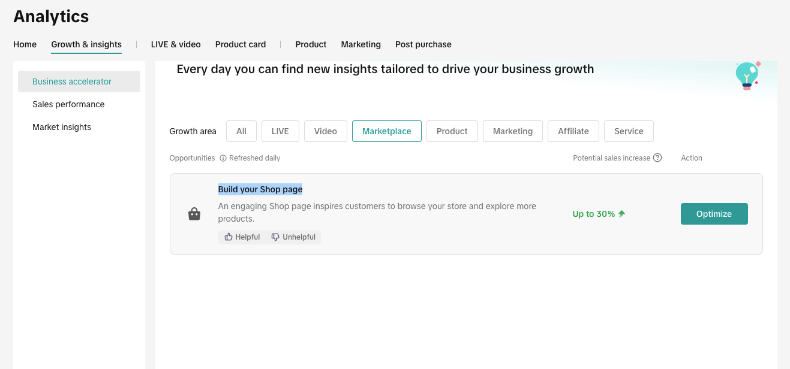Open the Build your Shop page title
Viewport: 790px width, 369px height.
click(x=260, y=189)
